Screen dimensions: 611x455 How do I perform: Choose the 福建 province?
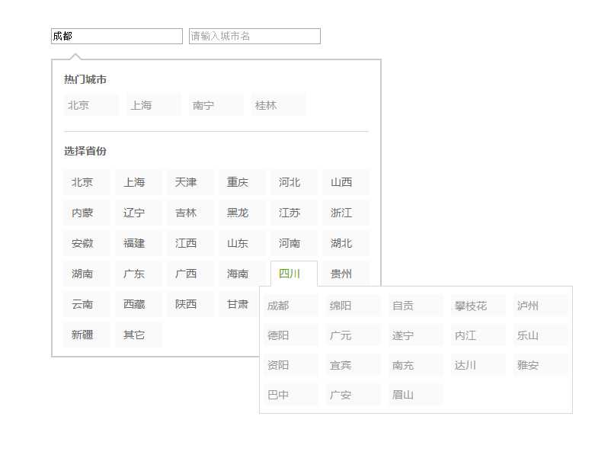point(139,243)
